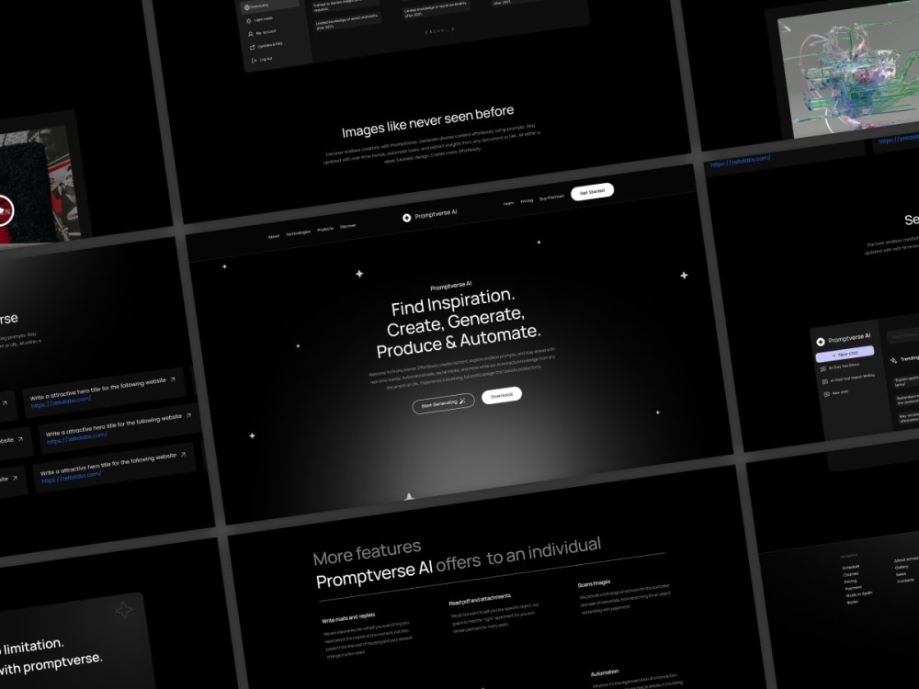Click the user icon beside My account

pyautogui.click(x=250, y=35)
